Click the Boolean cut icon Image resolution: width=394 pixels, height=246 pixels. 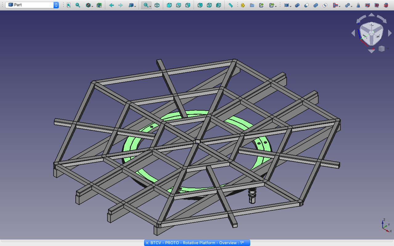tap(307, 5)
